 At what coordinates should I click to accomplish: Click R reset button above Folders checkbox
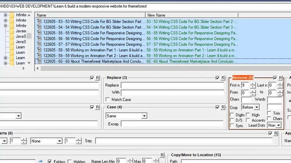point(162,155)
